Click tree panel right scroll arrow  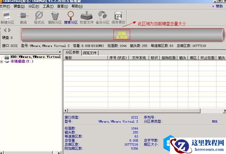point(59,152)
